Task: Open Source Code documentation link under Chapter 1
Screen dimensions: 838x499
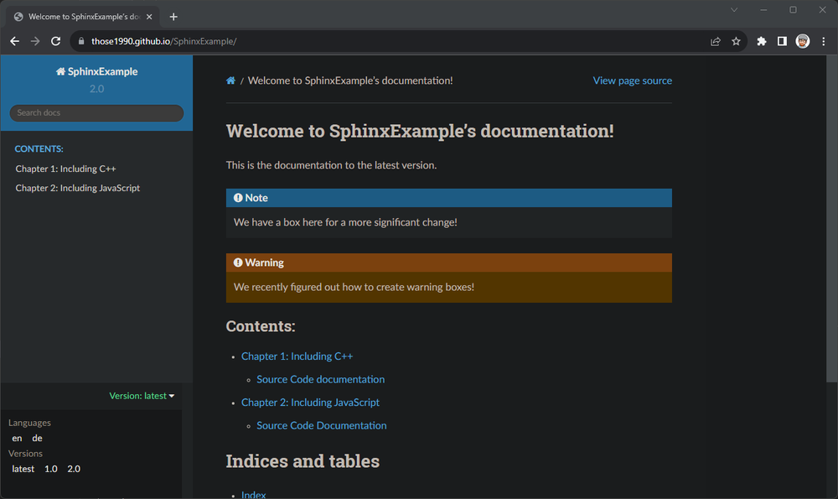Action: point(320,379)
